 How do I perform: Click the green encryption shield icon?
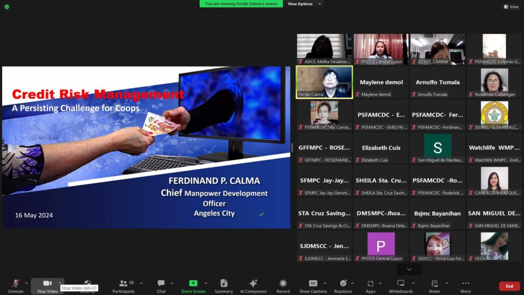(7, 7)
